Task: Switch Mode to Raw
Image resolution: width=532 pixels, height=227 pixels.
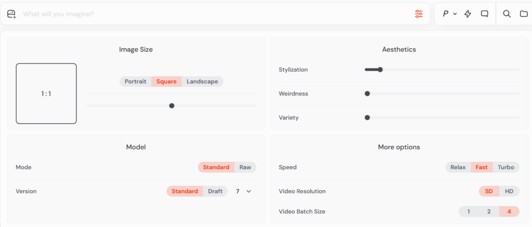Action: pos(245,167)
